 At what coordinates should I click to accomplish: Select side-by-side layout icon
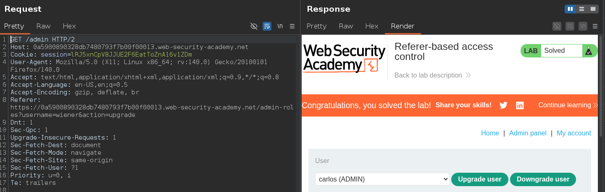pyautogui.click(x=570, y=9)
